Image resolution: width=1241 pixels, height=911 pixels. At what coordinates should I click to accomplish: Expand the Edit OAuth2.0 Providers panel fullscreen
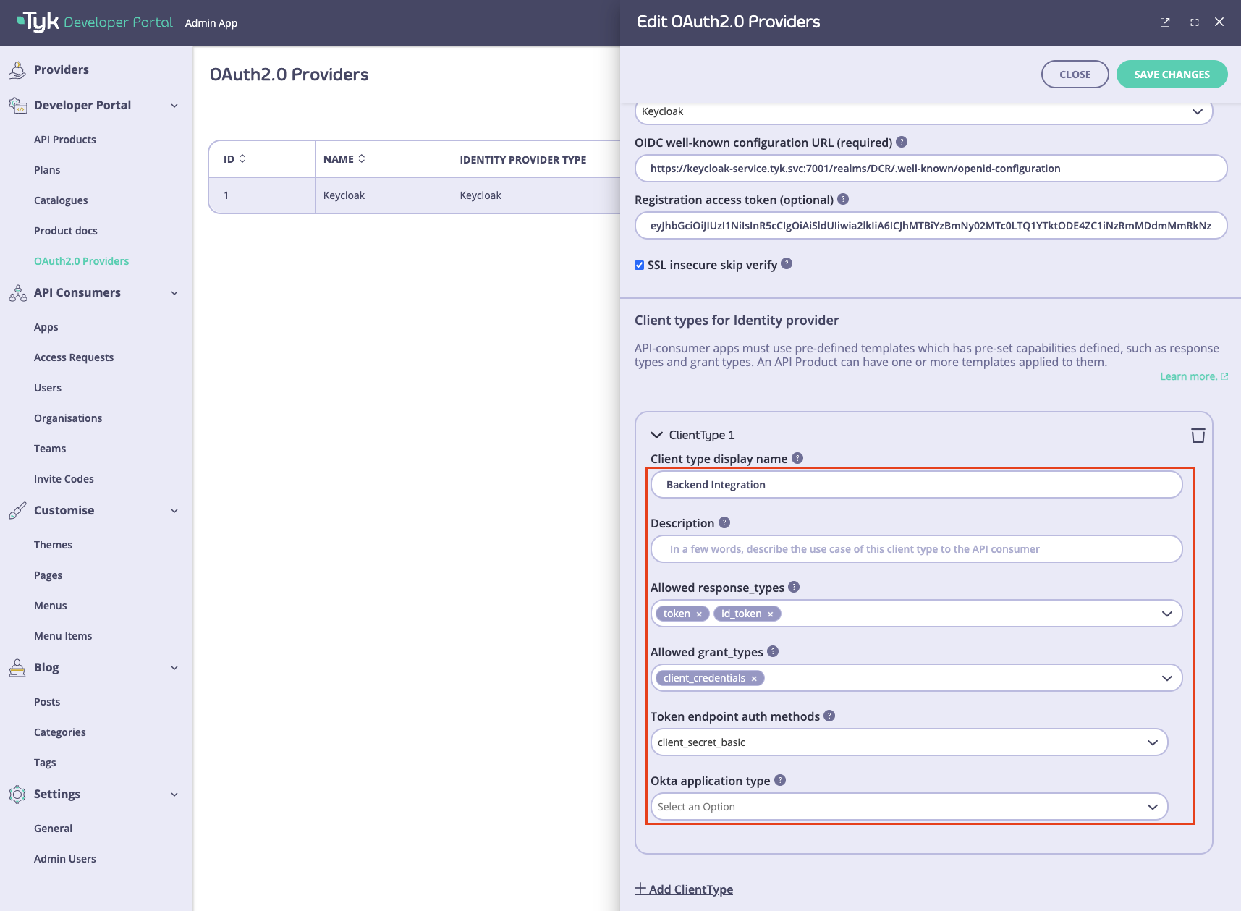(1194, 22)
